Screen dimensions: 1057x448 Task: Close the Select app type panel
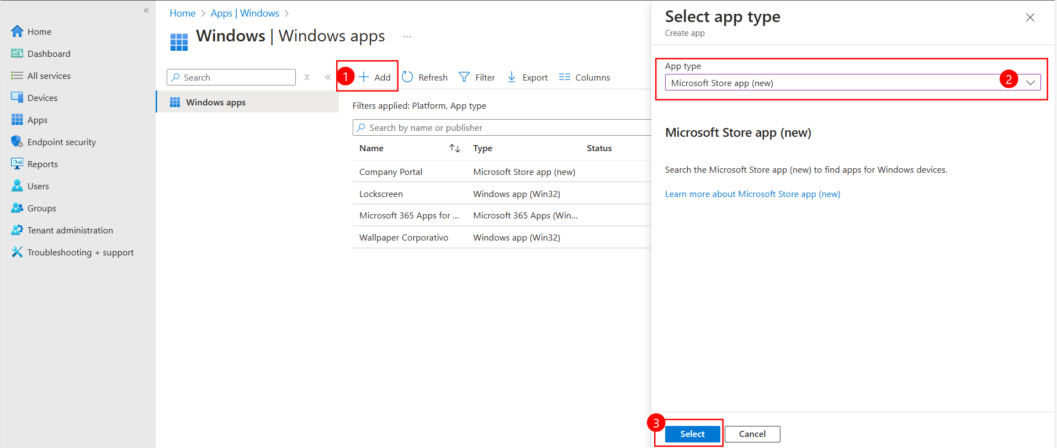1030,18
